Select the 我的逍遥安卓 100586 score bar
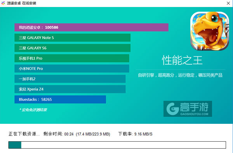 (x=91, y=27)
